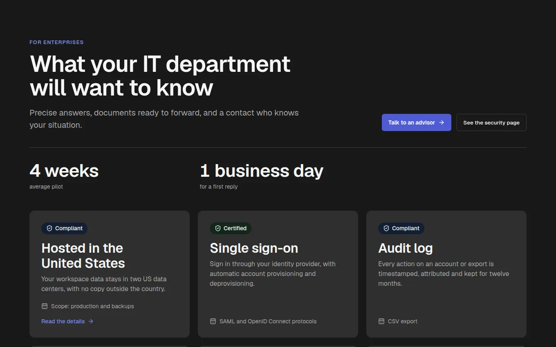Click the arrow icon after Read the details
Viewport: 556px width, 347px height.
[91, 321]
